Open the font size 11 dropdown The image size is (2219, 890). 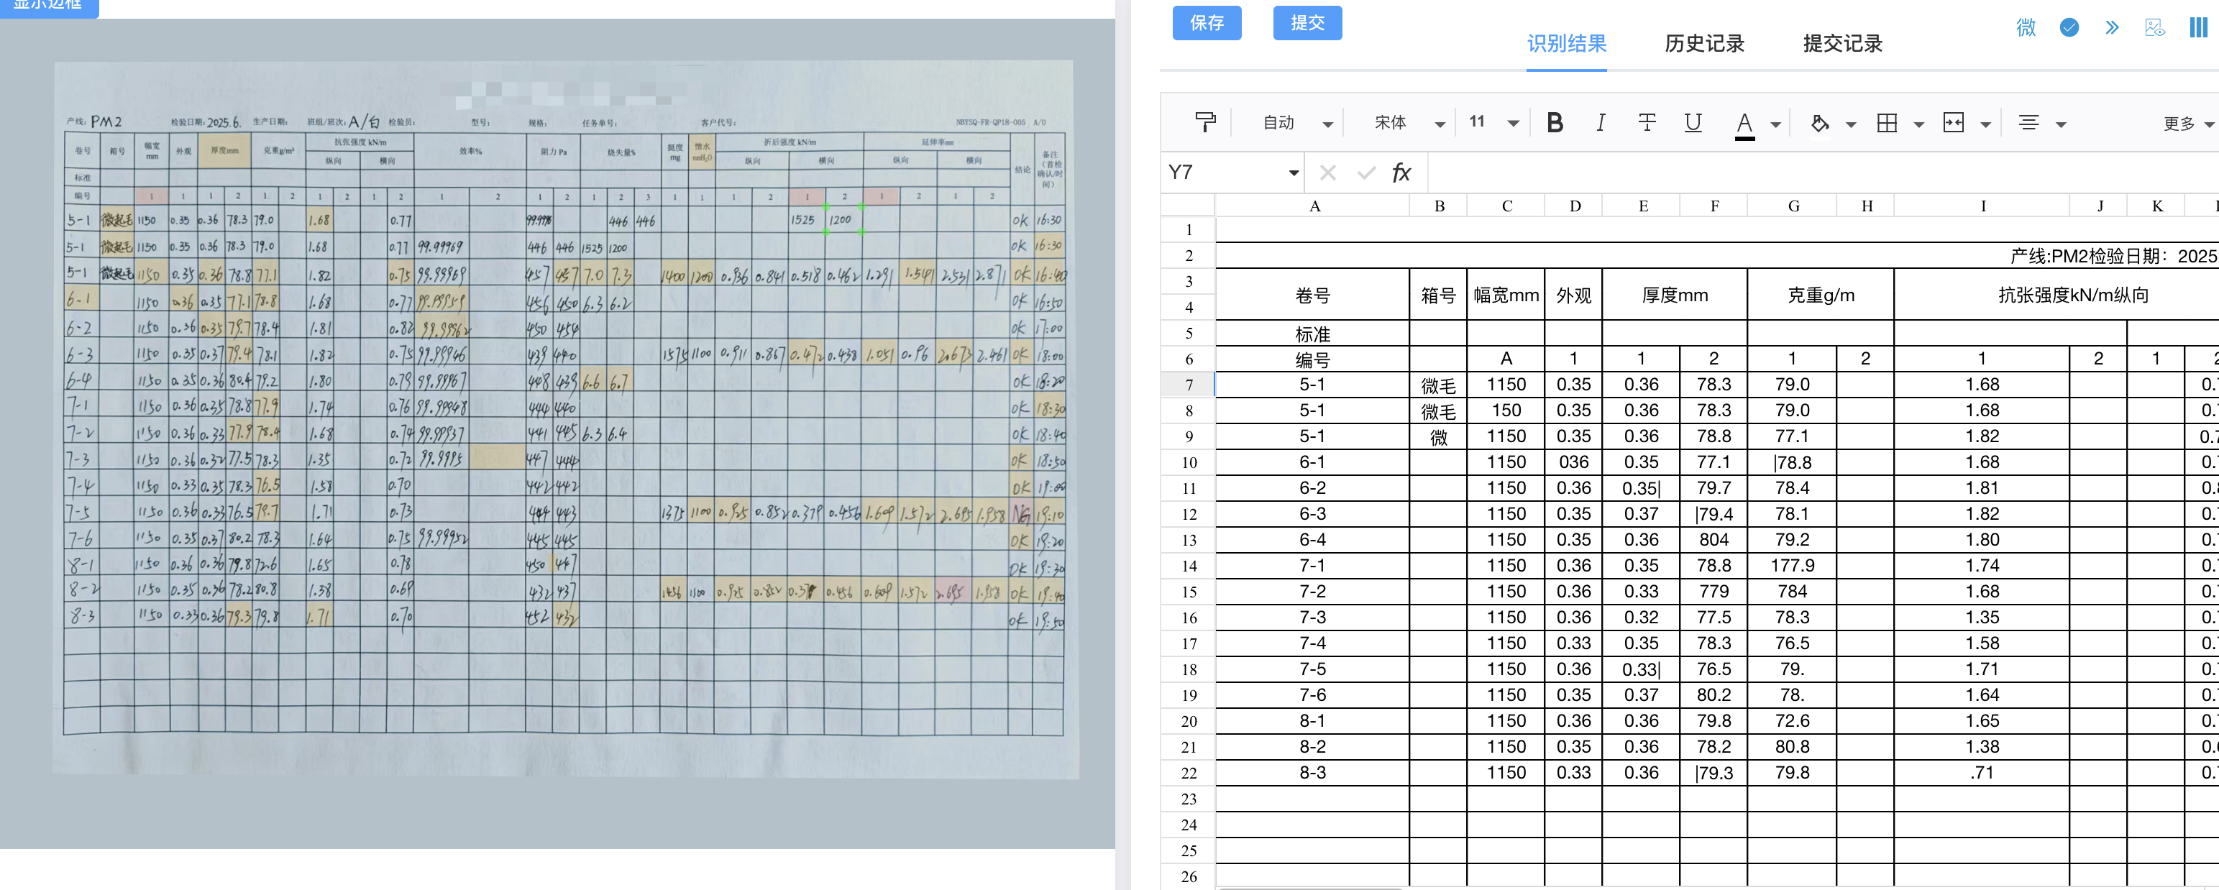[x=1493, y=122]
